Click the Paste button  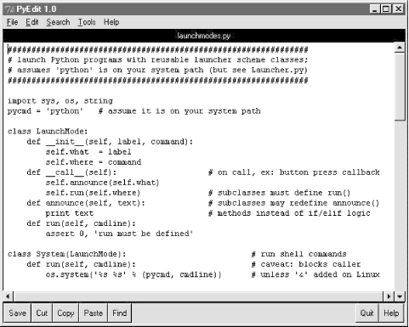[x=93, y=313]
